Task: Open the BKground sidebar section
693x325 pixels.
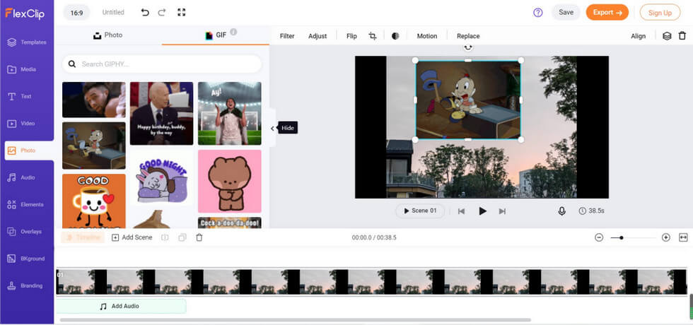Action: (27, 259)
